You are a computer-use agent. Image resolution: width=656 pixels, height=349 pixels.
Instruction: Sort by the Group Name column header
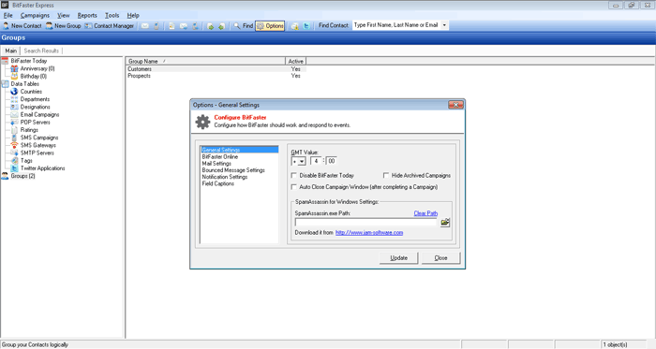click(x=205, y=61)
